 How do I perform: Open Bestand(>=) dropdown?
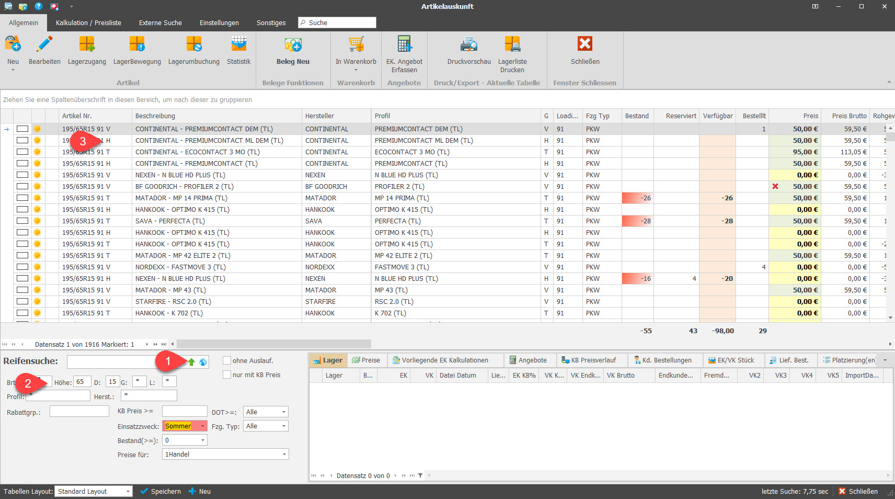203,440
